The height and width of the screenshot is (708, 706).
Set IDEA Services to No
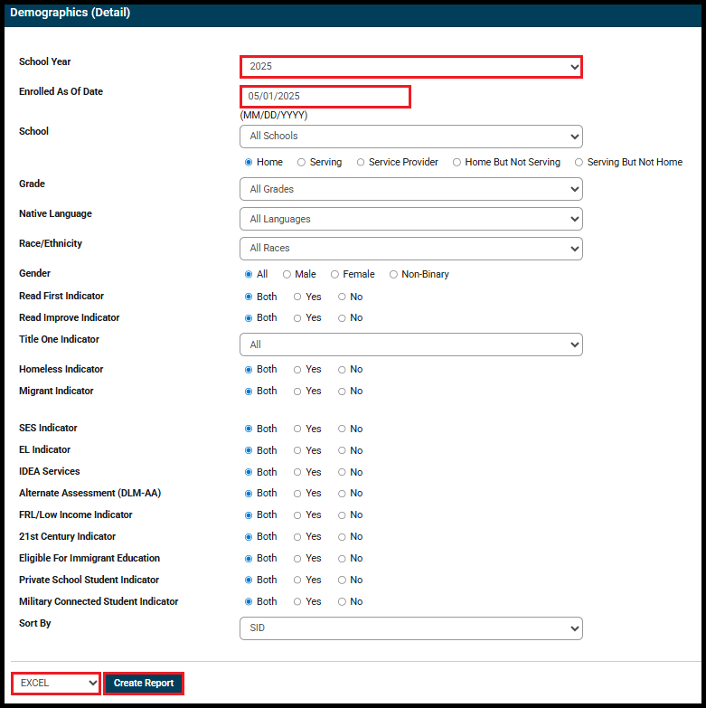click(343, 472)
